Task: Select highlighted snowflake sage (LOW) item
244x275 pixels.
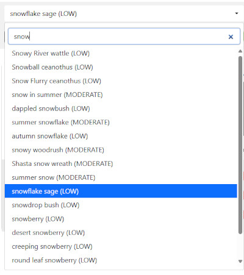Action: point(121,191)
